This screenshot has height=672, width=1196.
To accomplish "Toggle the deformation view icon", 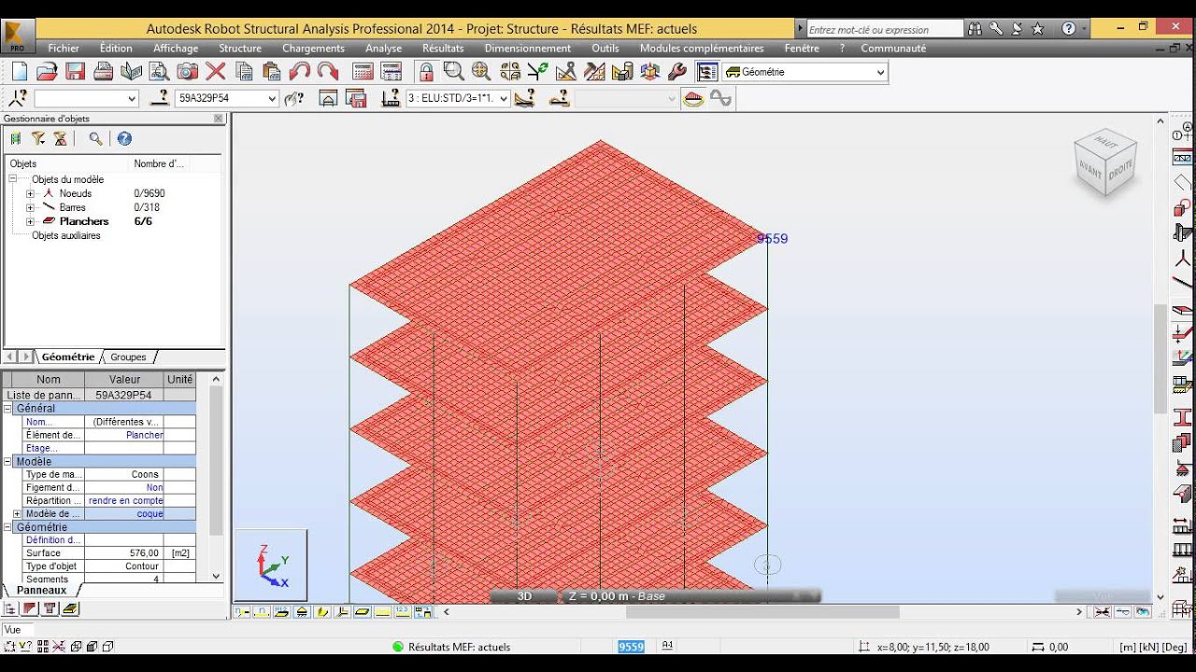I will click(x=693, y=98).
